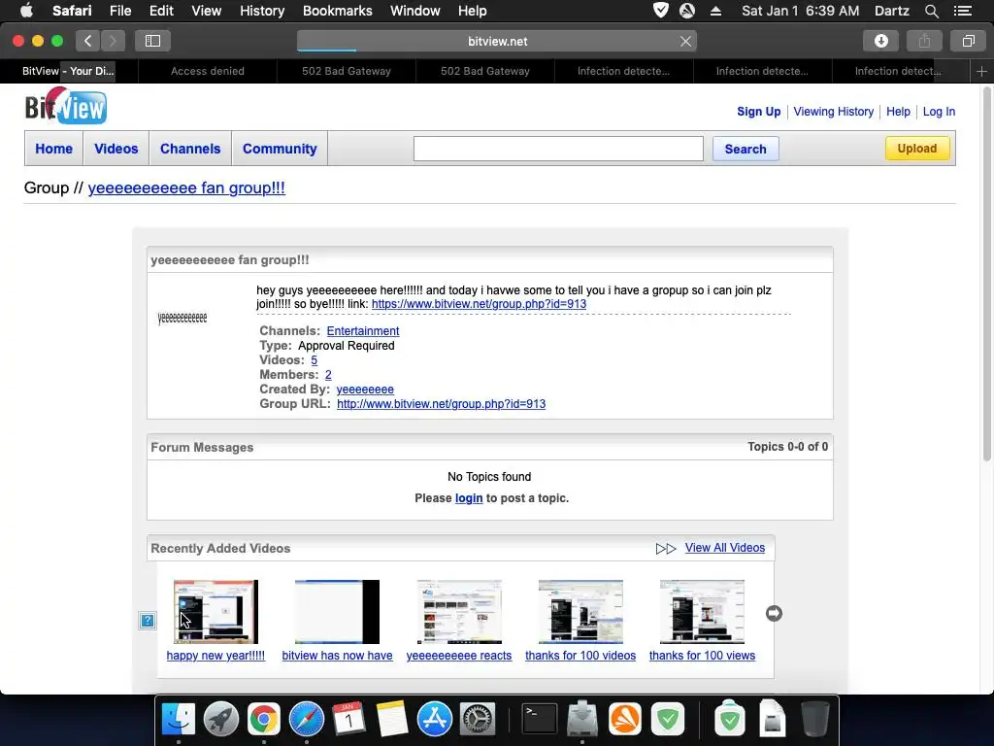Stop loading with the address bar X
Screen dimensions: 994x746
[685, 41]
